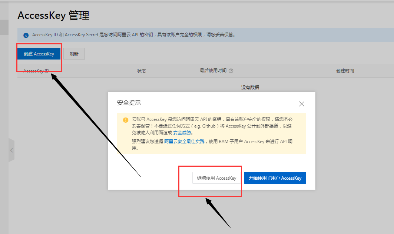This screenshot has height=234, width=394.
Task: Click the 最后使用时间 column header
Action: pos(213,71)
